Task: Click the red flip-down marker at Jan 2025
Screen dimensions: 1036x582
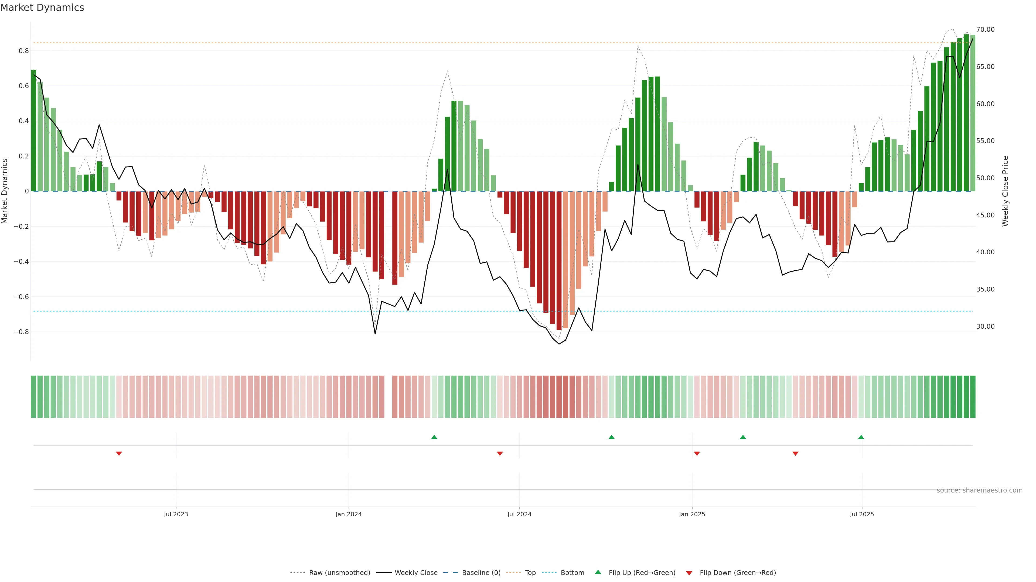Action: pos(697,453)
